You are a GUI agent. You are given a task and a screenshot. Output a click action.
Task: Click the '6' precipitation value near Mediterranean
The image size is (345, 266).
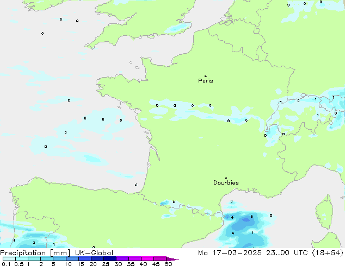pyautogui.click(x=252, y=217)
